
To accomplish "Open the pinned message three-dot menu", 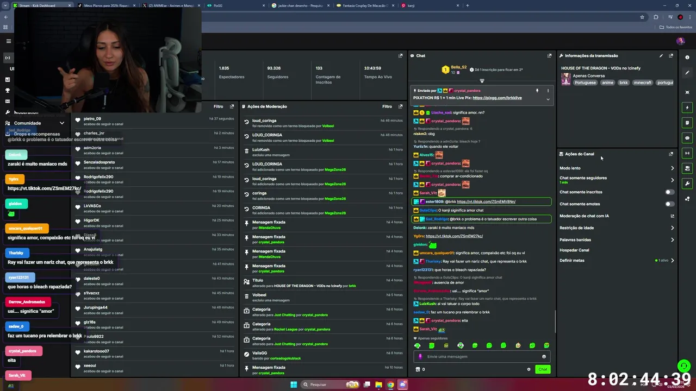I will [548, 91].
